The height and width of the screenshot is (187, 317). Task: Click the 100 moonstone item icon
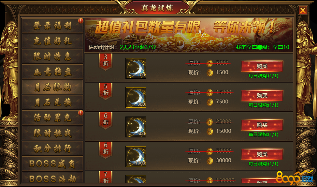[136, 68]
